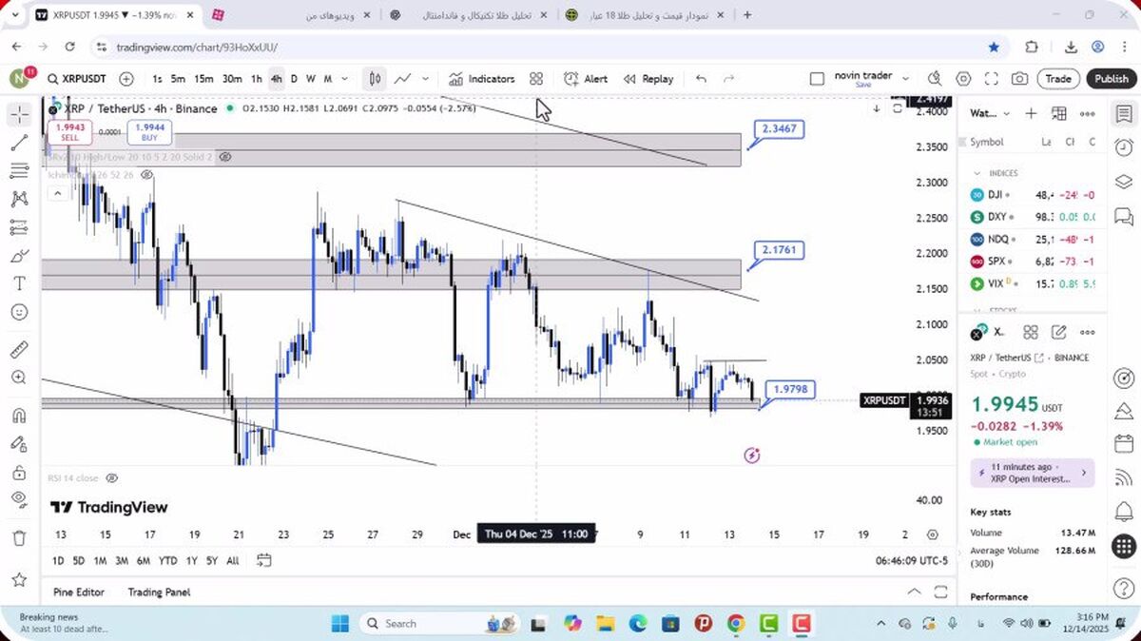Image resolution: width=1141 pixels, height=641 pixels.
Task: Select the trend line drawing tool
Action: (x=19, y=144)
